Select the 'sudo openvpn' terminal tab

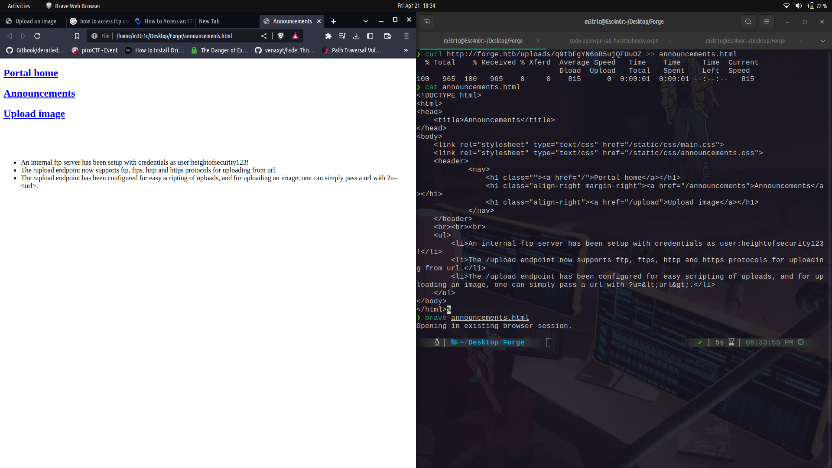point(614,41)
